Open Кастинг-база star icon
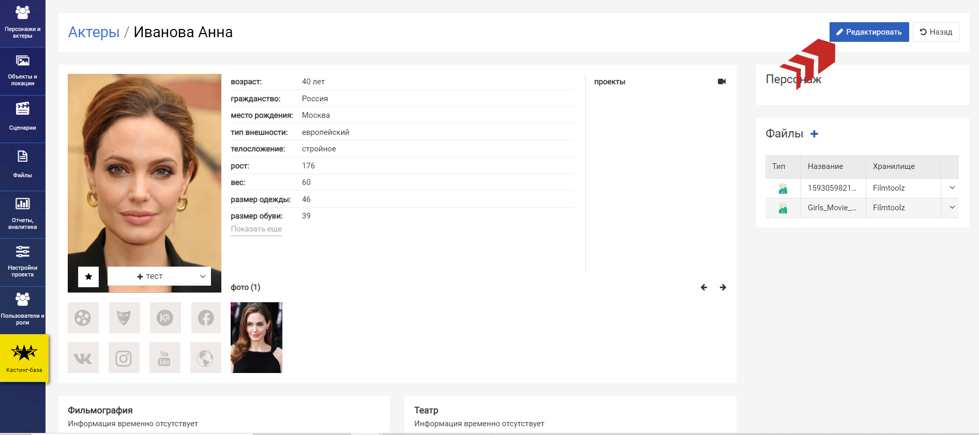This screenshot has height=435, width=979. (x=24, y=353)
